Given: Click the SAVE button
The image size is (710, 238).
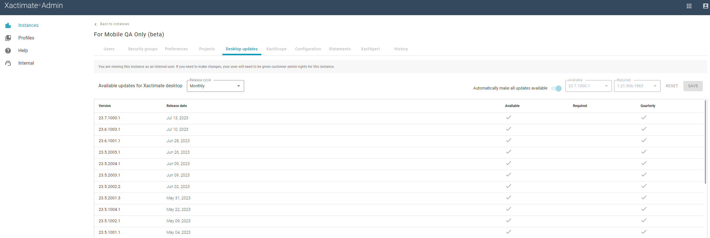Looking at the screenshot, I should pos(693,86).
